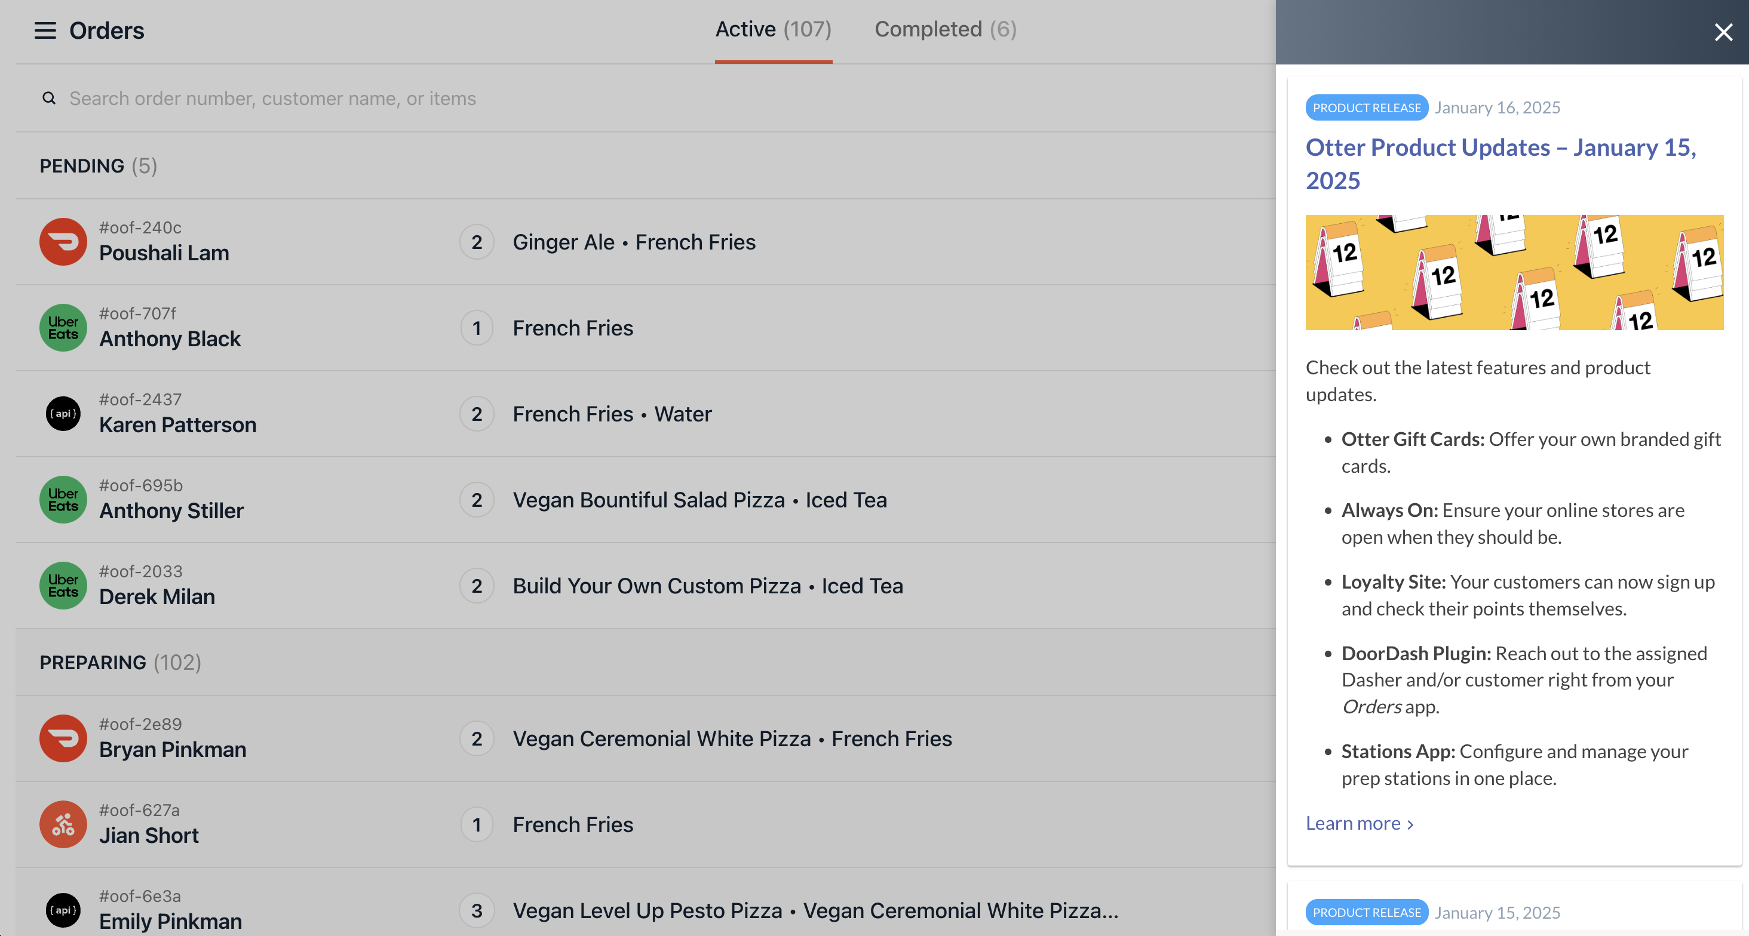This screenshot has width=1749, height=936.
Task: Click order number #oof-6e3a
Action: [x=140, y=896]
